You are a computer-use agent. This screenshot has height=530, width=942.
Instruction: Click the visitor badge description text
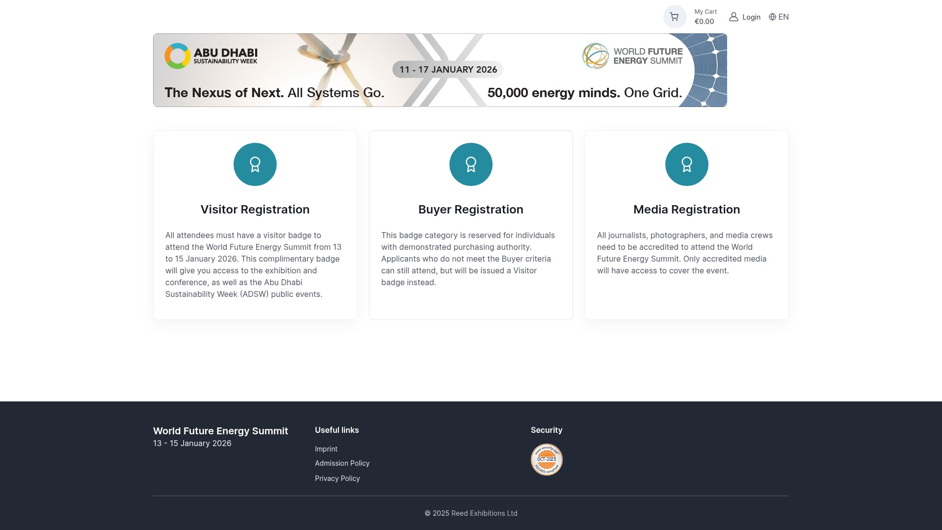[254, 265]
